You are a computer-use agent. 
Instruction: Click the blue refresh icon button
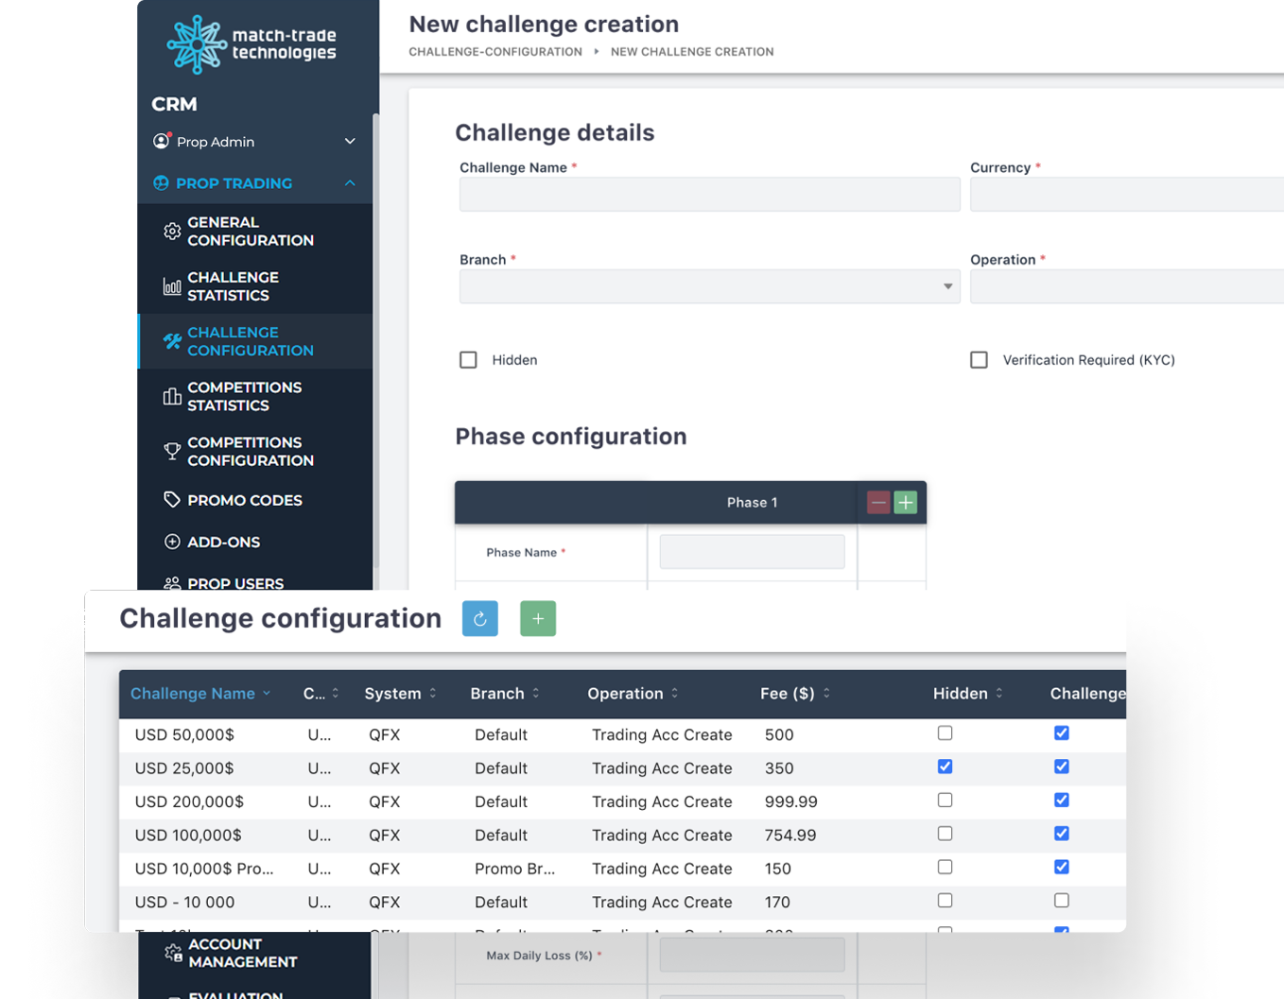click(479, 619)
